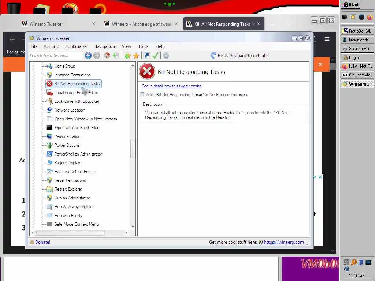The width and height of the screenshot is (375, 281).
Task: Click the Remove Default Entries icon
Action: point(49,172)
